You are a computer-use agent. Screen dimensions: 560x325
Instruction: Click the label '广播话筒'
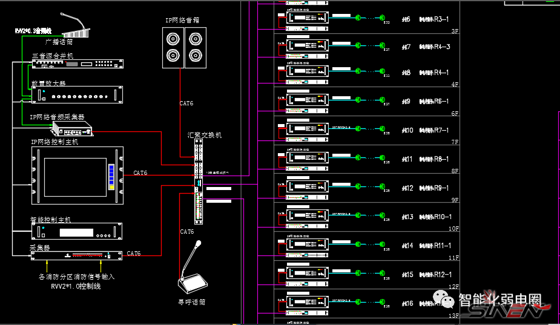point(59,42)
